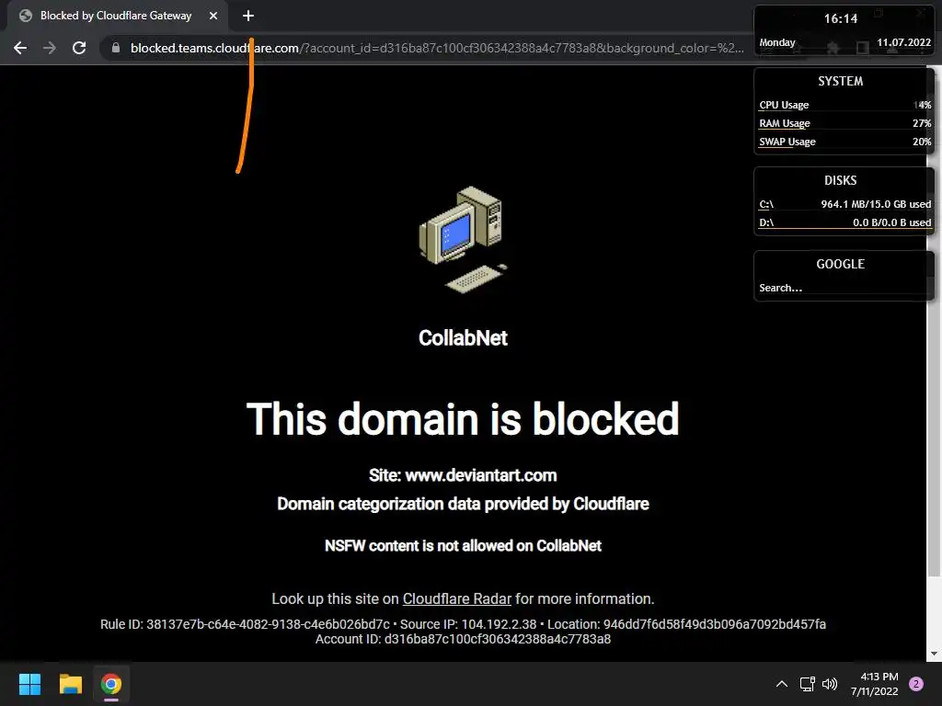Screen dimensions: 942x706
Task: Open a new tab with the plus button
Action: (x=248, y=17)
